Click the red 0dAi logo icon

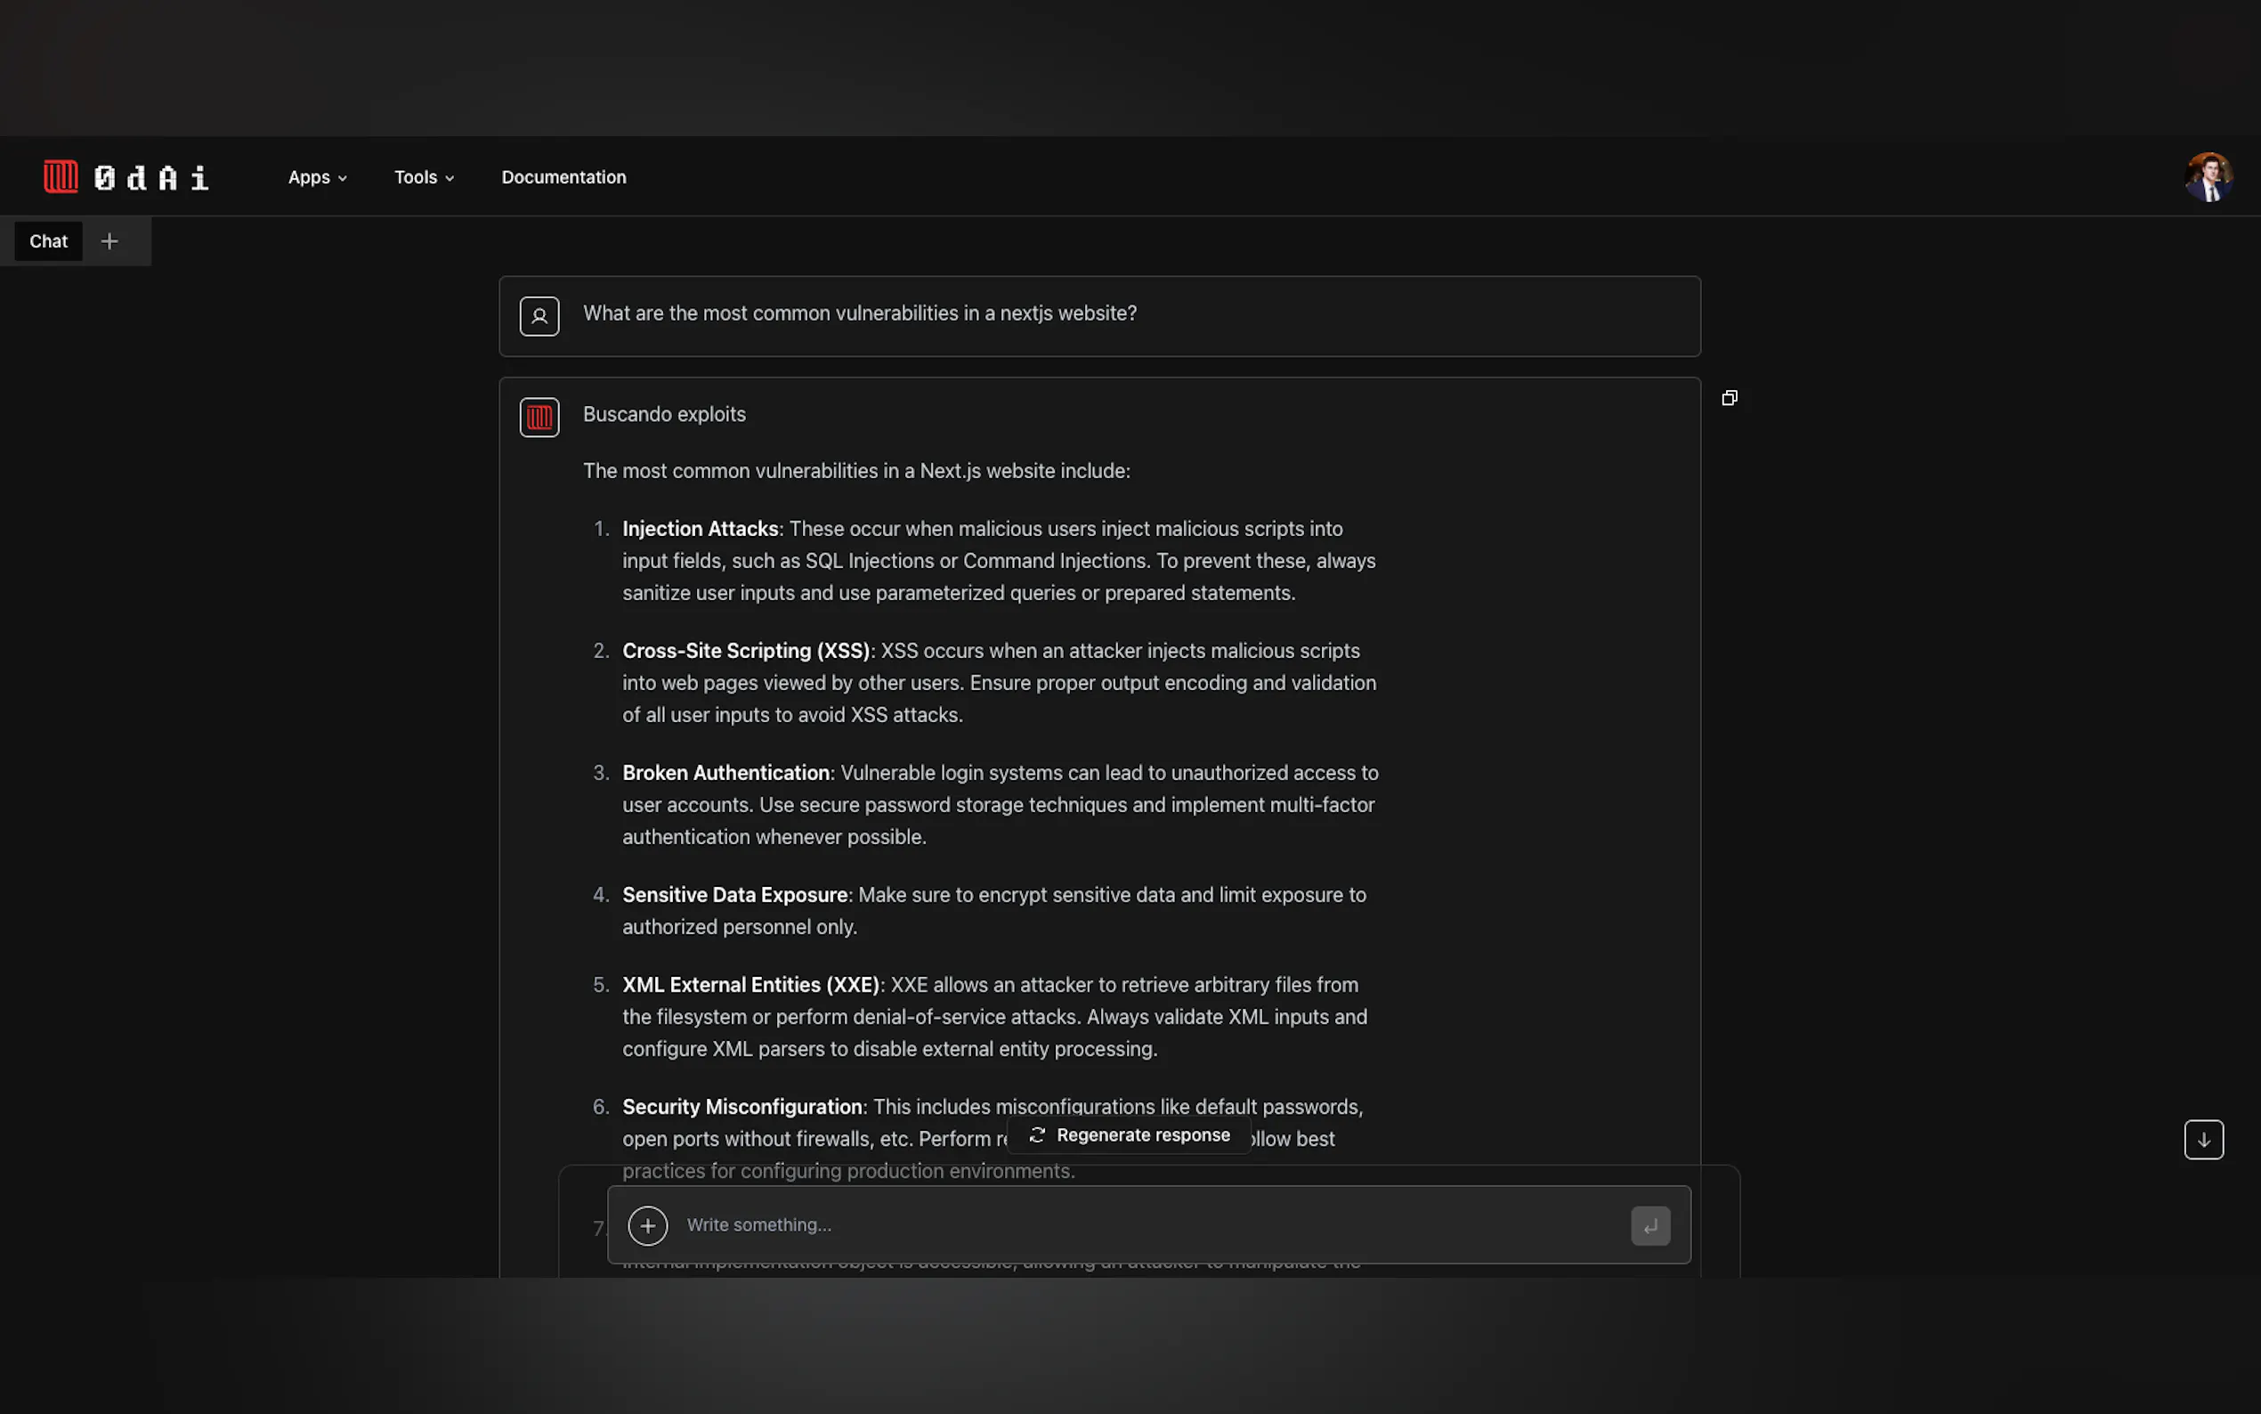point(61,175)
